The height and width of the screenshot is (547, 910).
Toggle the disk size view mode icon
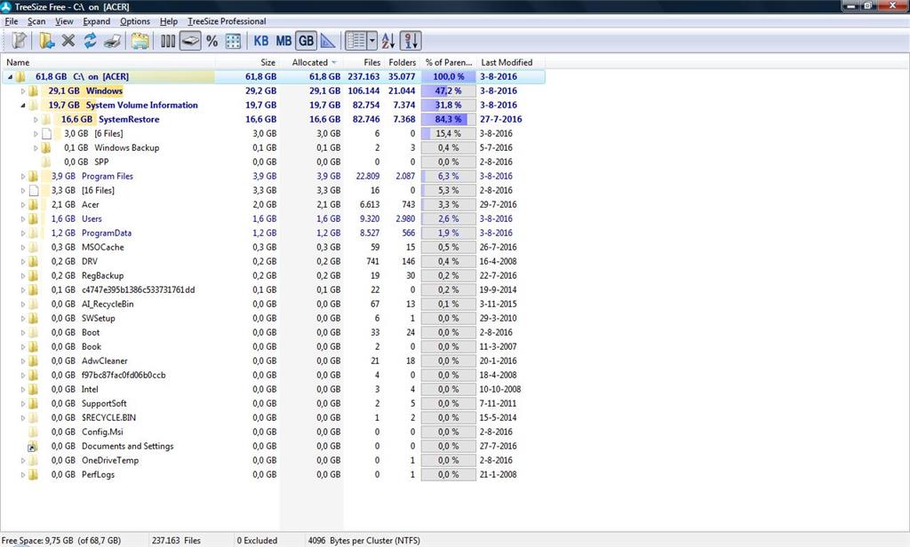[190, 41]
